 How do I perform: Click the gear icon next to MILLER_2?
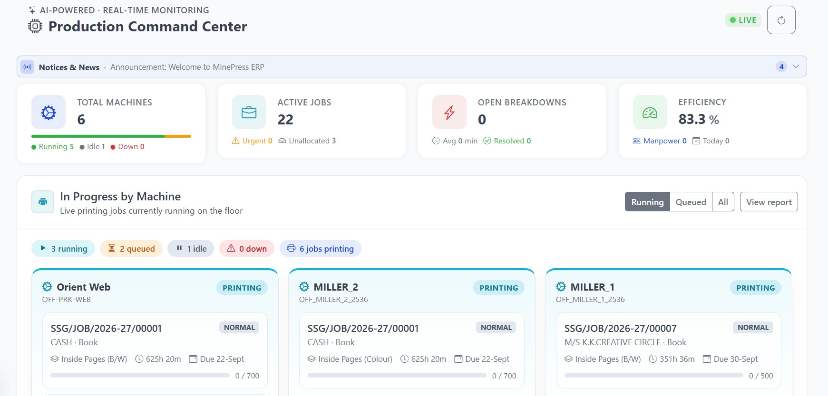point(304,286)
